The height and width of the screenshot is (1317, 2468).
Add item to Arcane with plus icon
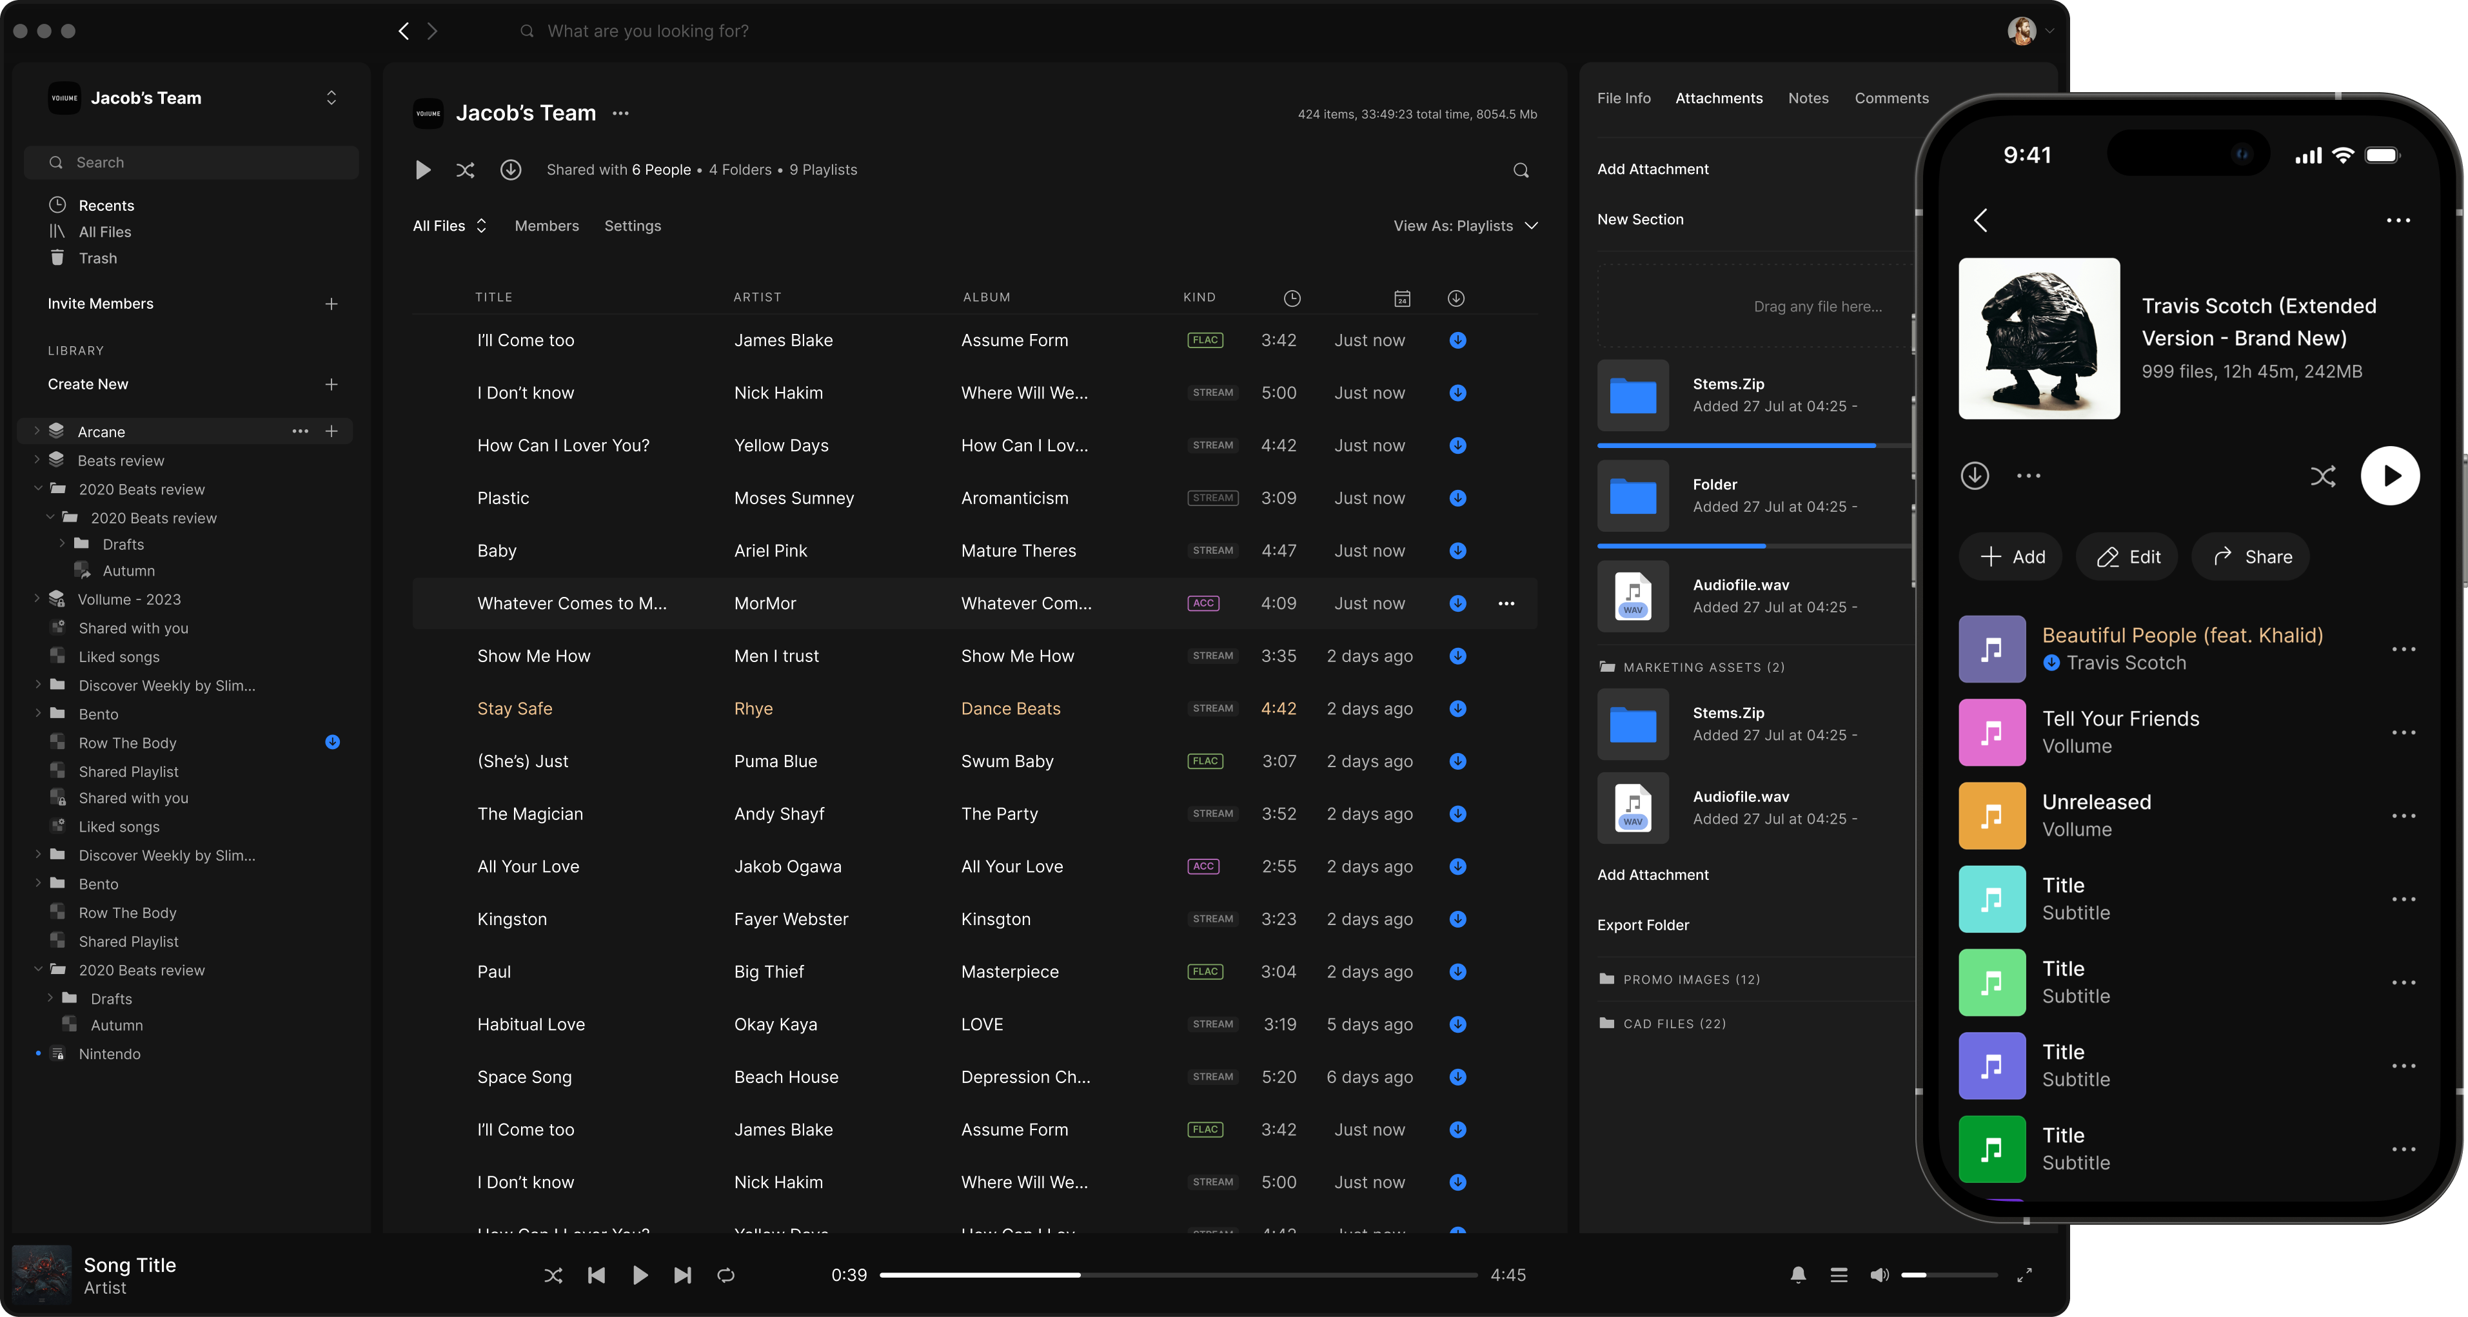click(331, 431)
